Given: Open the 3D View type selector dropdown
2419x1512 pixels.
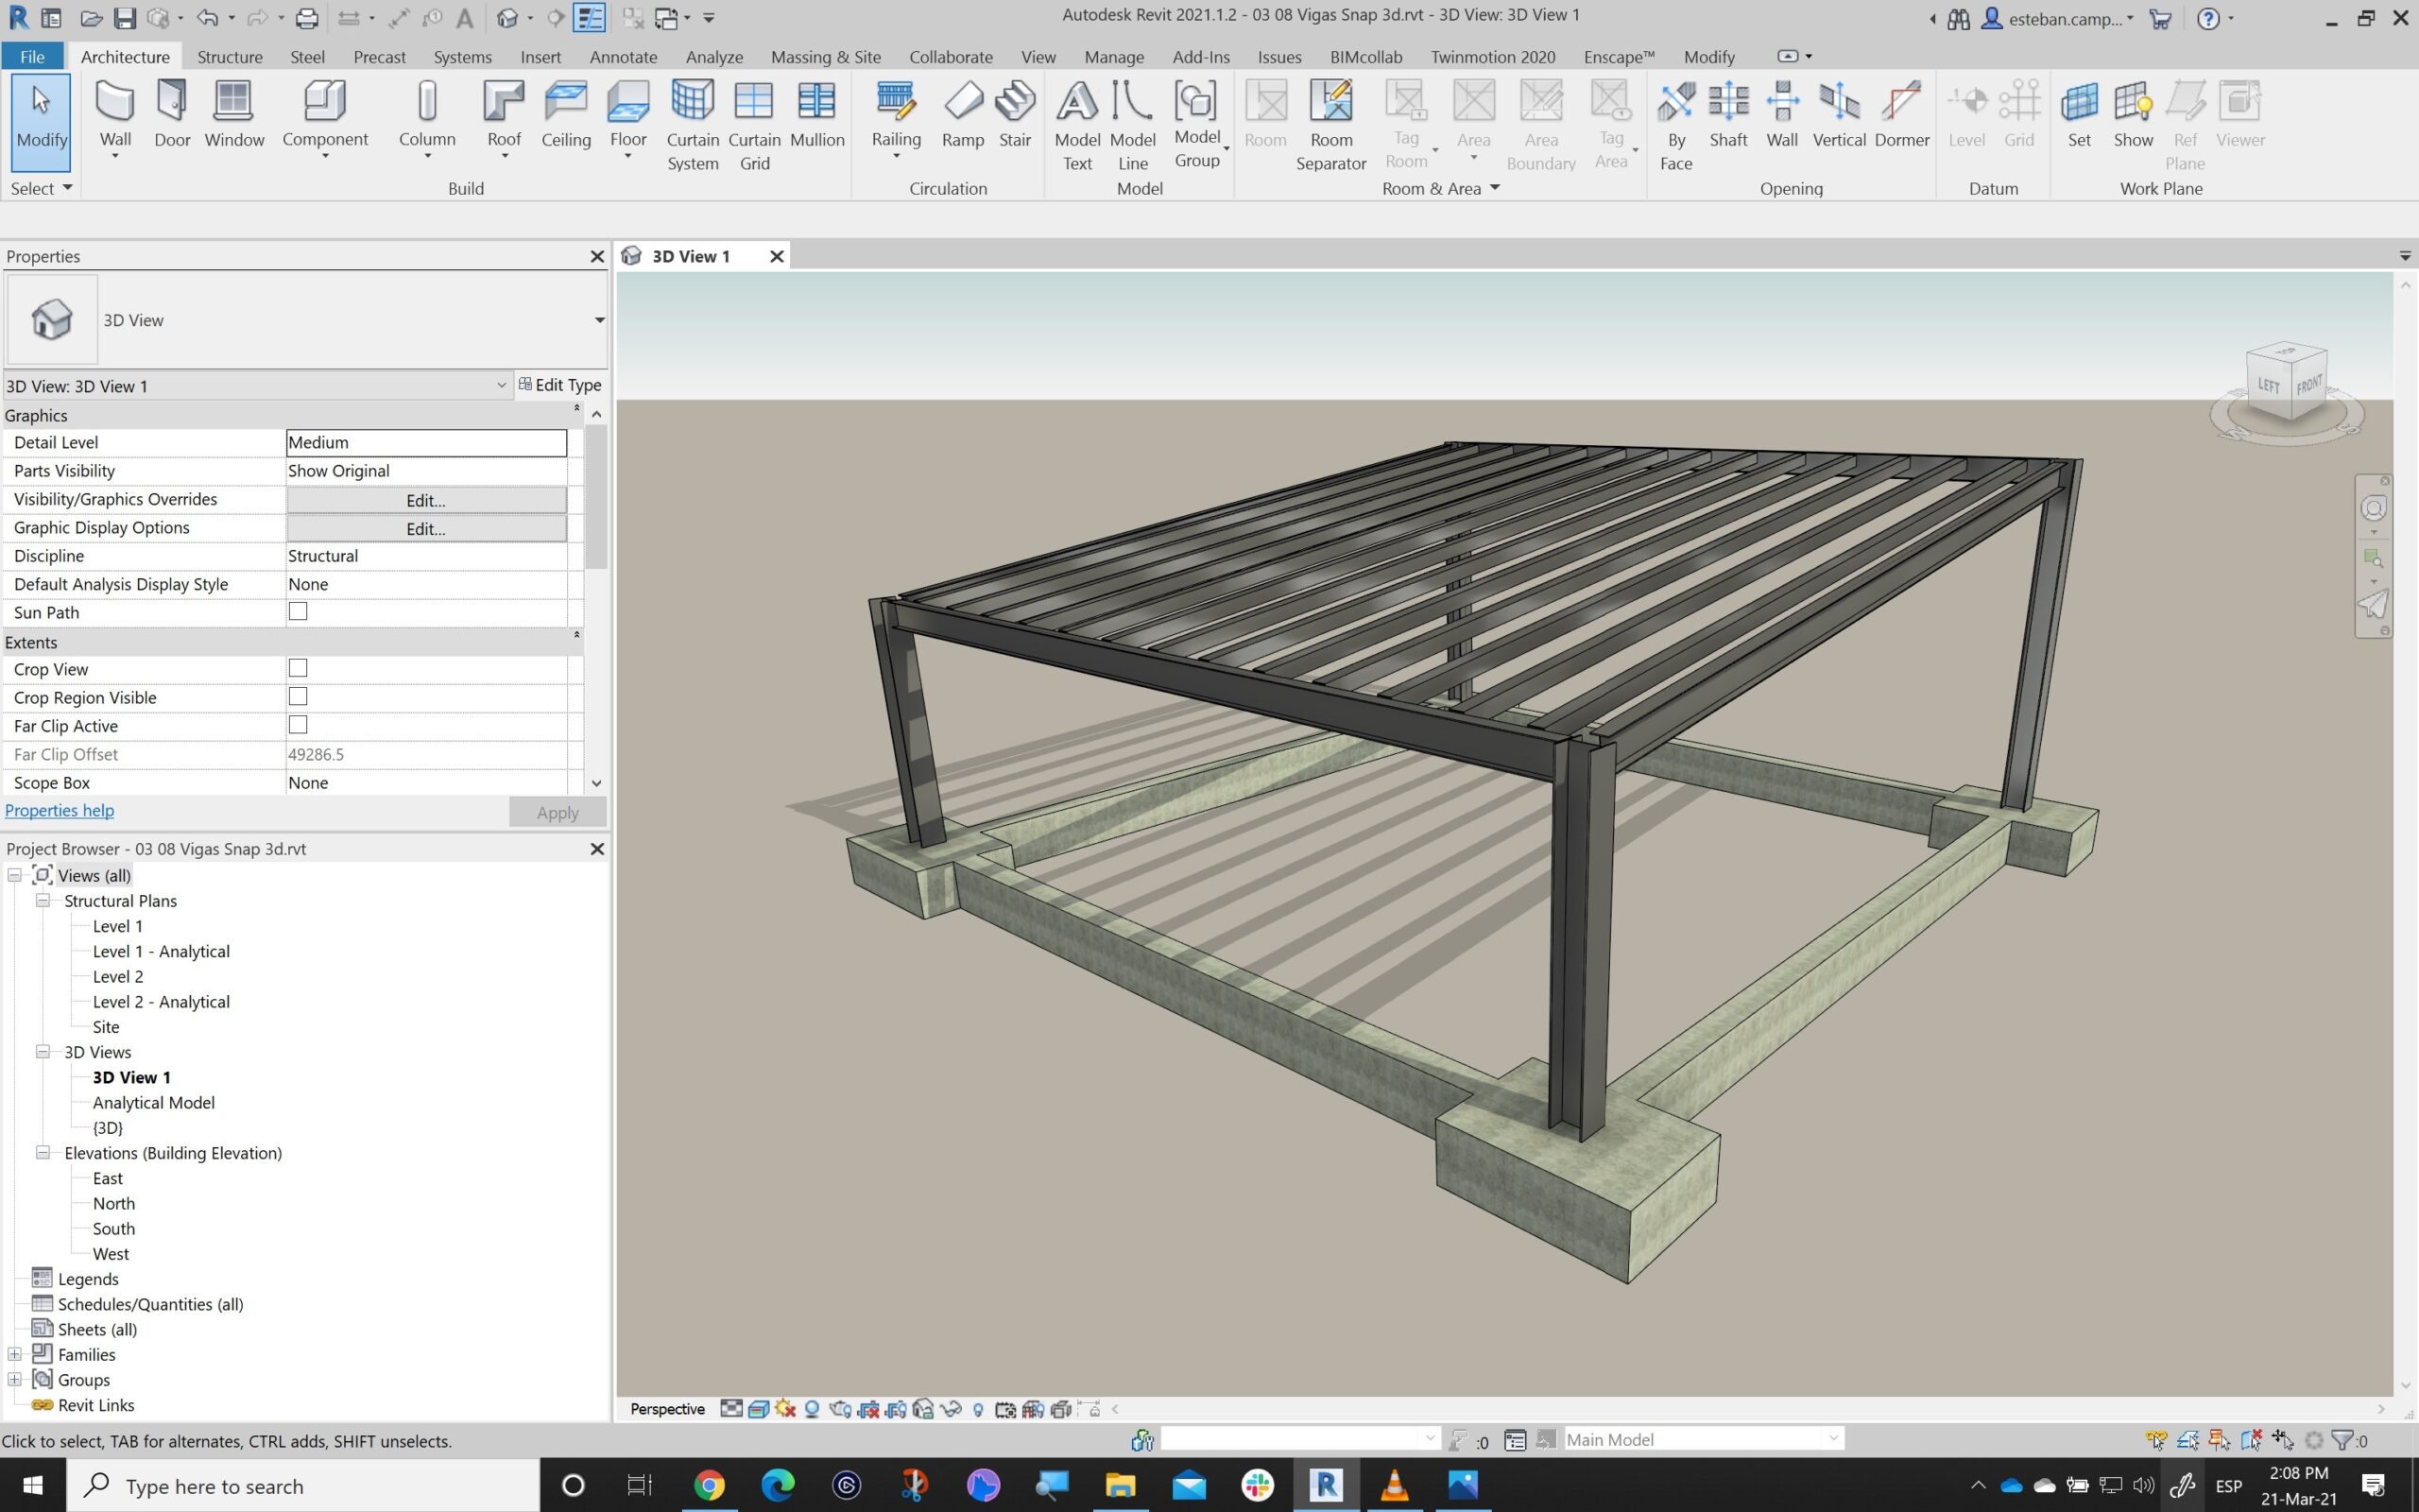Looking at the screenshot, I should (x=599, y=321).
